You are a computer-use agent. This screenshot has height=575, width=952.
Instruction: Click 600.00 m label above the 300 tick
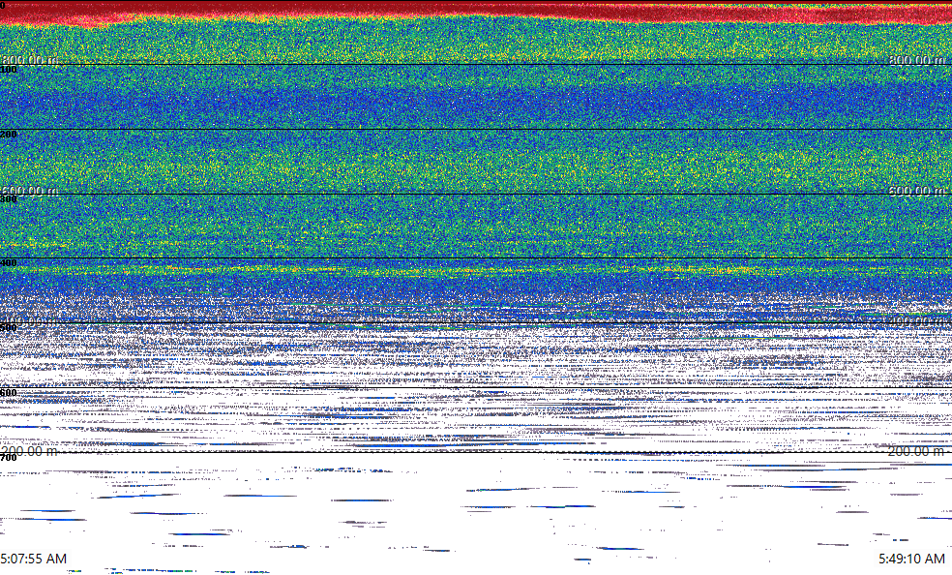[x=29, y=190]
